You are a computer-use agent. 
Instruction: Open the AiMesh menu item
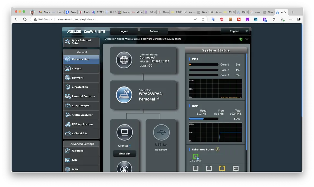tap(82, 69)
